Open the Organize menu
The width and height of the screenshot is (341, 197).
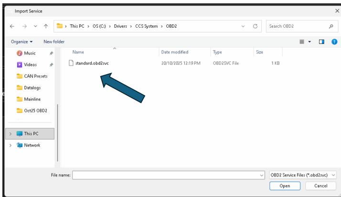tap(21, 42)
